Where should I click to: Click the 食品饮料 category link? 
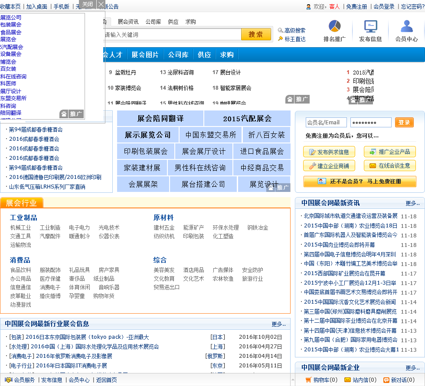(x=21, y=270)
